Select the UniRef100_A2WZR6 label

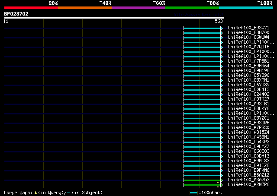coord(248,185)
